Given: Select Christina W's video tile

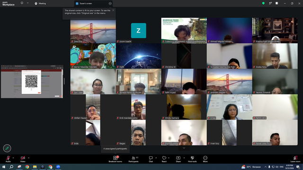Looking at the screenshot, I should click(x=184, y=56).
